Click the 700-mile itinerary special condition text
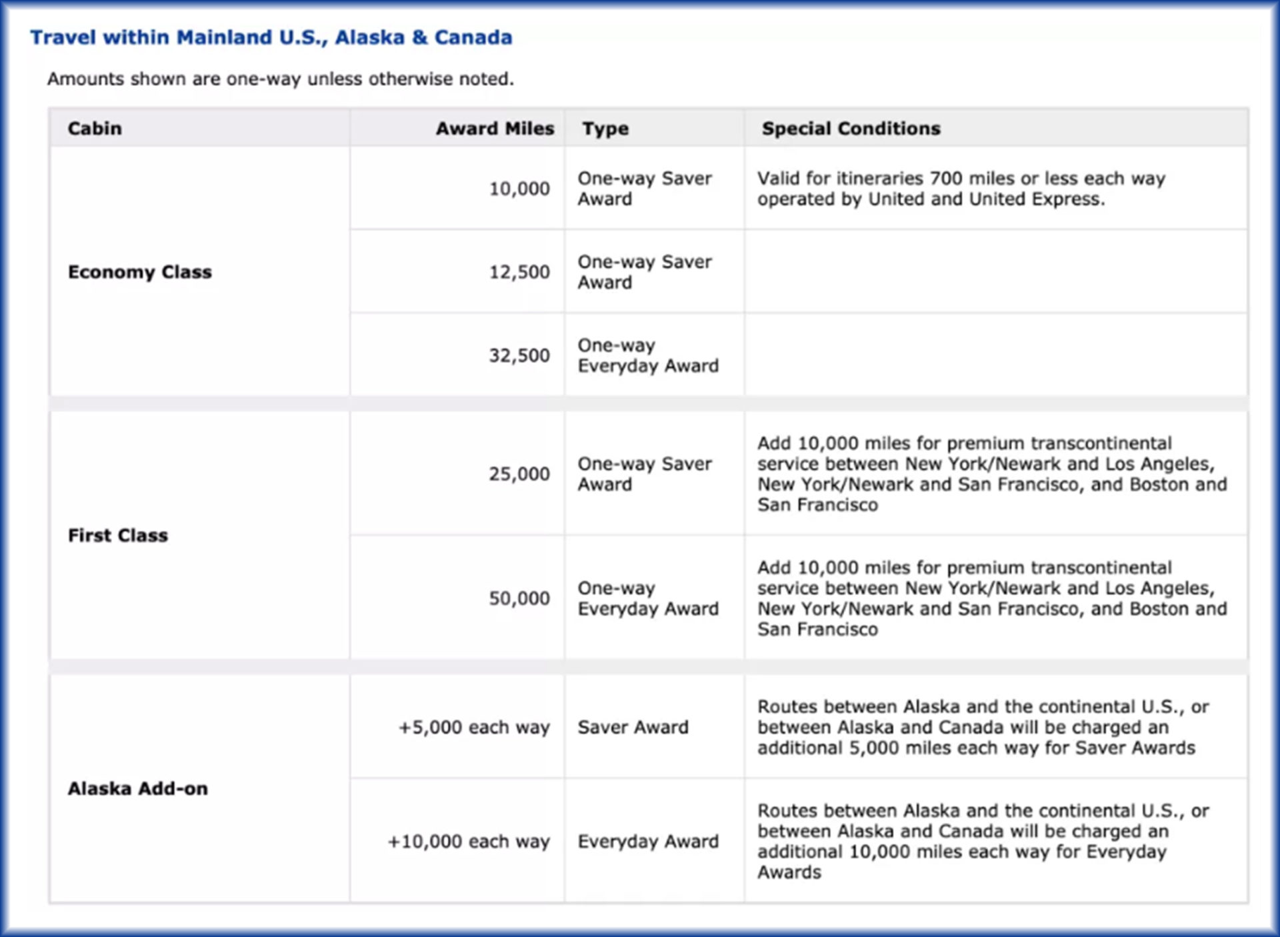 [960, 189]
